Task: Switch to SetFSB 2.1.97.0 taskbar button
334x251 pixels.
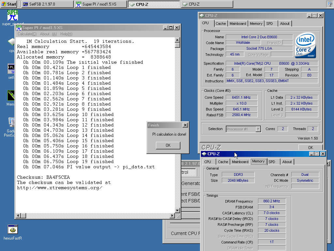Action: click(47, 4)
